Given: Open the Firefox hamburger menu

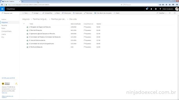Looking at the screenshot, I should [x=177, y=5].
